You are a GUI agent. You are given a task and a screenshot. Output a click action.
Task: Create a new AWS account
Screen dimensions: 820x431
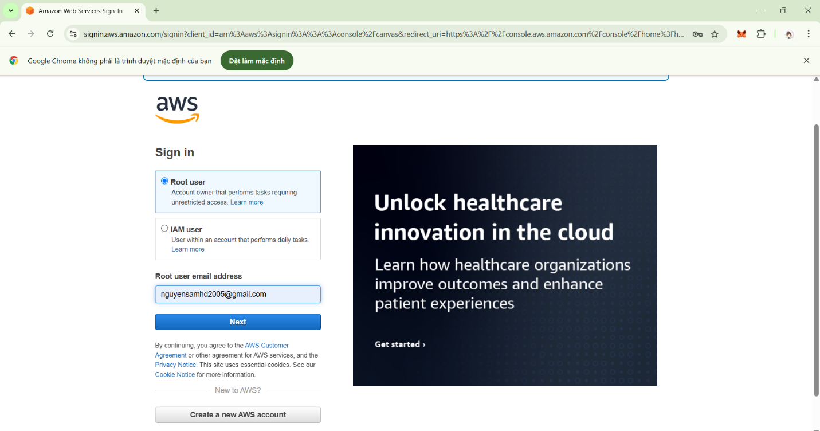[x=237, y=414]
